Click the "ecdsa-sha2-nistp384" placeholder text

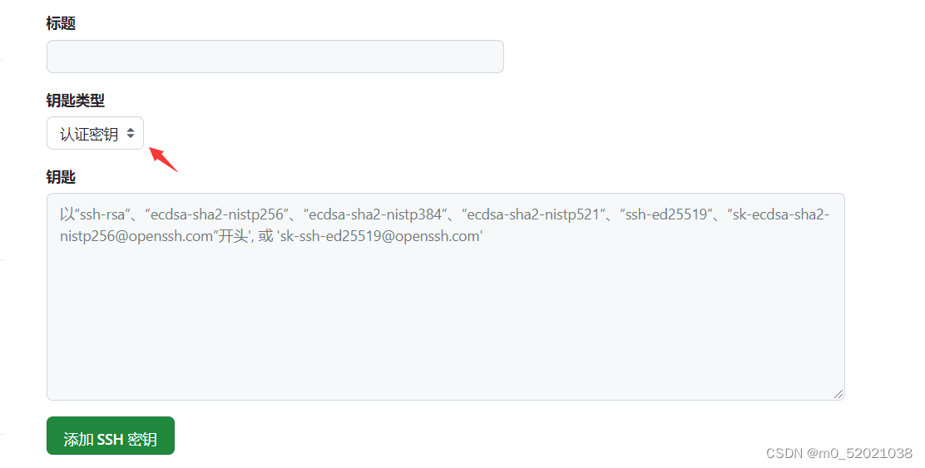(x=374, y=214)
